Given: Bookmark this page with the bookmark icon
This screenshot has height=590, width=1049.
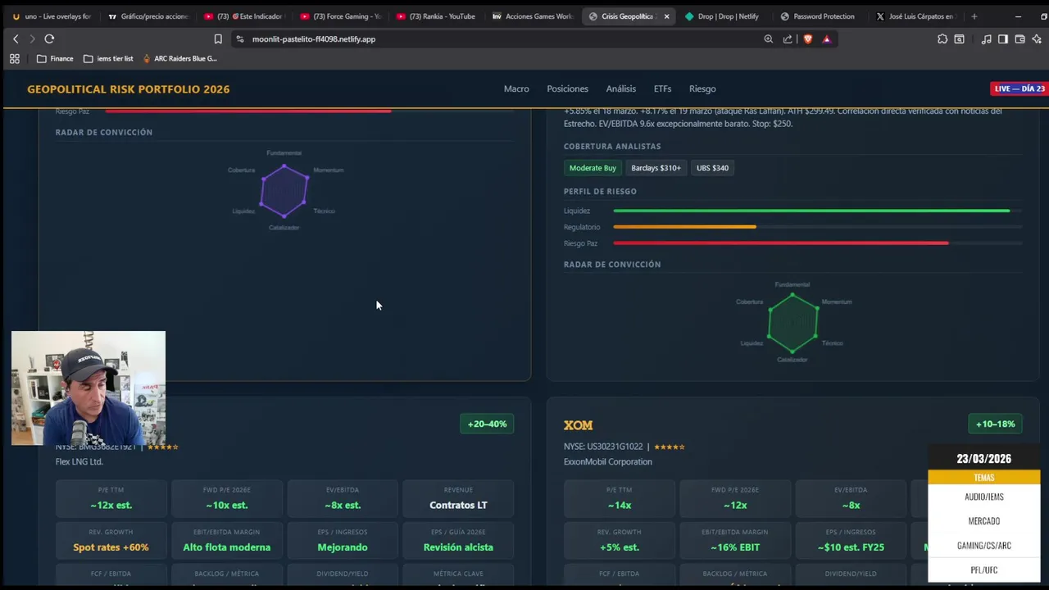Looking at the screenshot, I should 218,39.
